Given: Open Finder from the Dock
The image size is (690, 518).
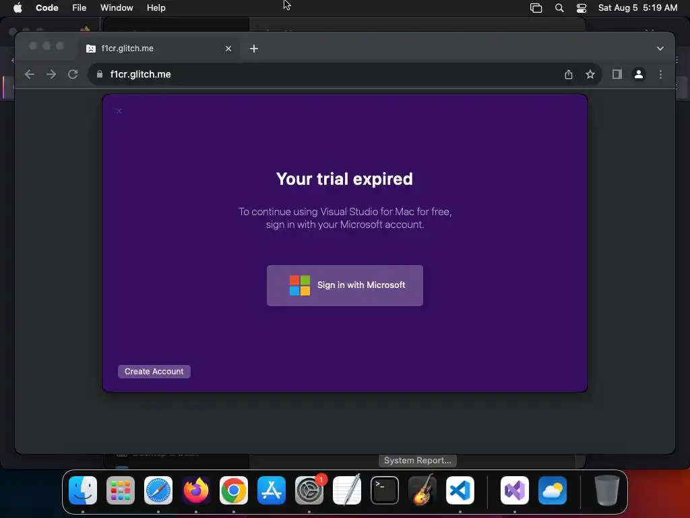Looking at the screenshot, I should (x=83, y=490).
